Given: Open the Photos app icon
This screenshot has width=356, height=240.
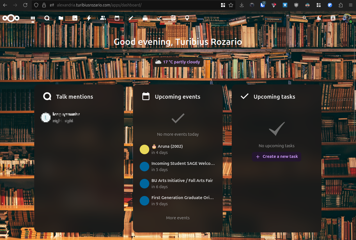Looking at the screenshot, I should [75, 18].
